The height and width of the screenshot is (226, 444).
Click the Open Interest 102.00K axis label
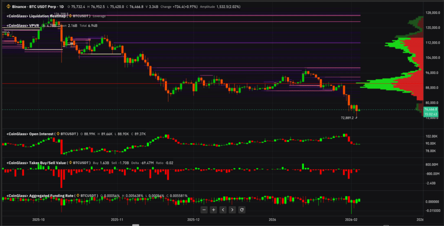[431, 137]
